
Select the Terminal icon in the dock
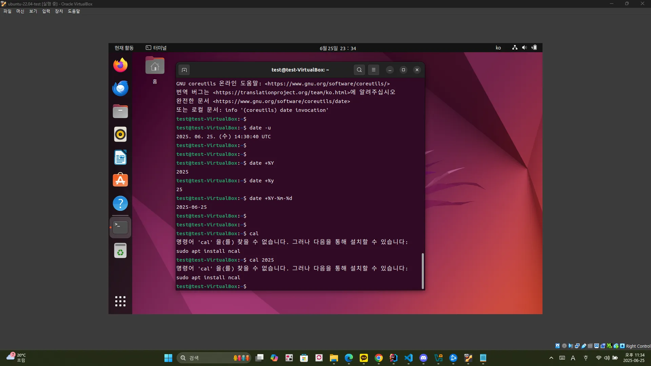[x=120, y=227]
